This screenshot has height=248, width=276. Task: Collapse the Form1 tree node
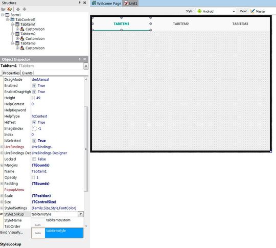(3, 15)
